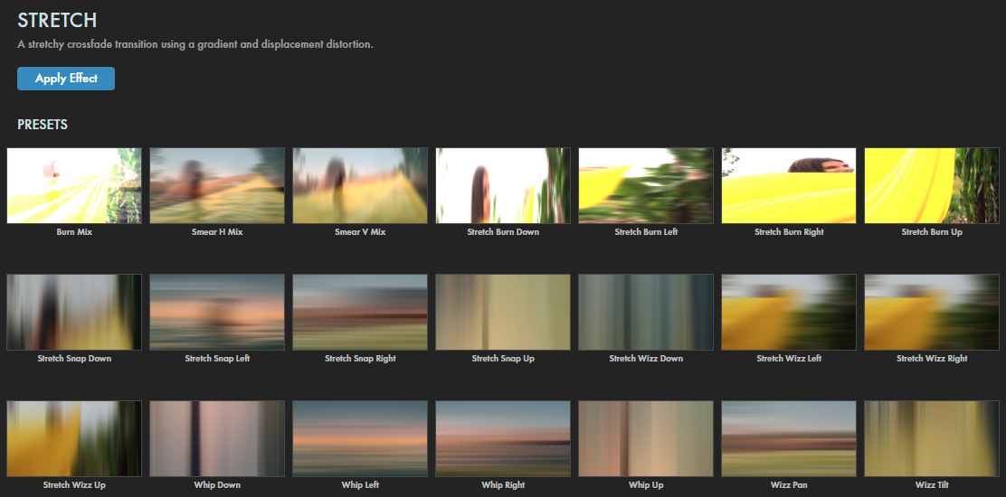Click the 'Stretch Burn Up' caption text
Screen dimensions: 1006x497
click(932, 232)
